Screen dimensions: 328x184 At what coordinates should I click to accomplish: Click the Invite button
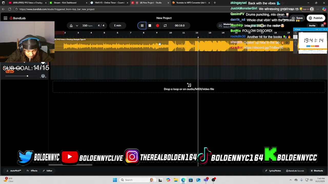click(312, 26)
